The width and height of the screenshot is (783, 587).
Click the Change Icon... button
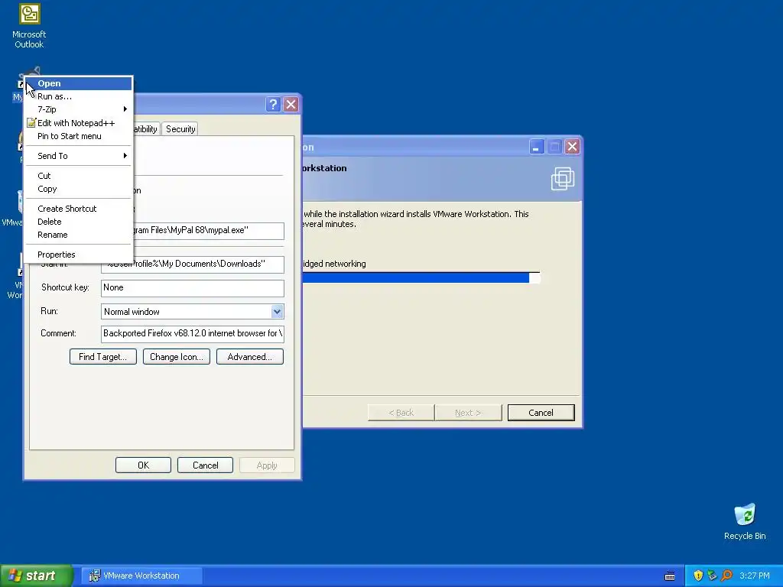pos(177,357)
